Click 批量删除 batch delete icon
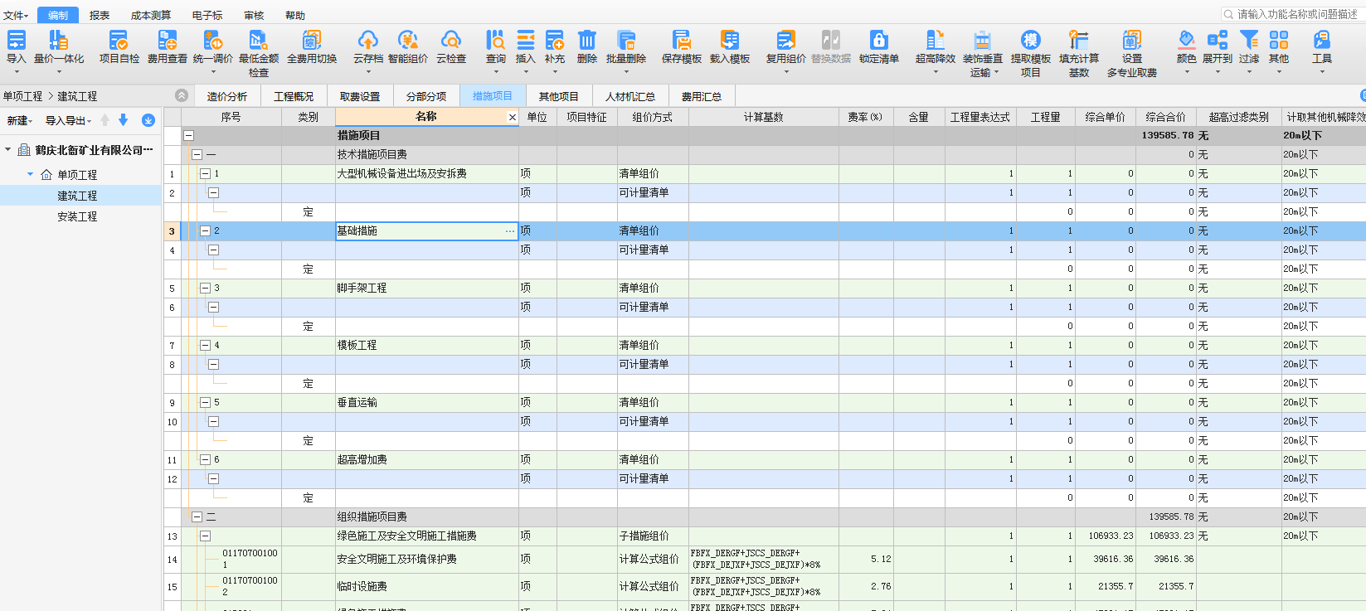The height and width of the screenshot is (611, 1366). click(625, 46)
